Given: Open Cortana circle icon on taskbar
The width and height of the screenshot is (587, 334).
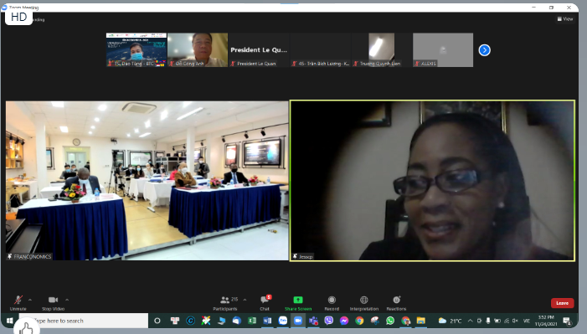Looking at the screenshot, I should tap(157, 321).
